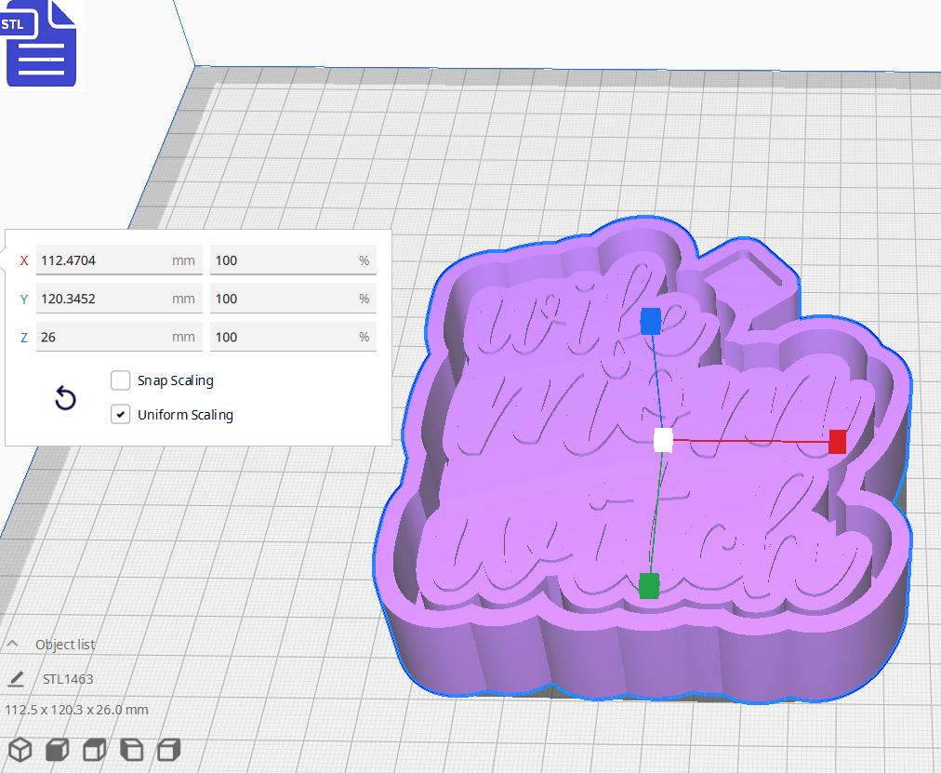This screenshot has width=941, height=773.
Task: Switch to the top view camera preset
Action: [x=93, y=750]
